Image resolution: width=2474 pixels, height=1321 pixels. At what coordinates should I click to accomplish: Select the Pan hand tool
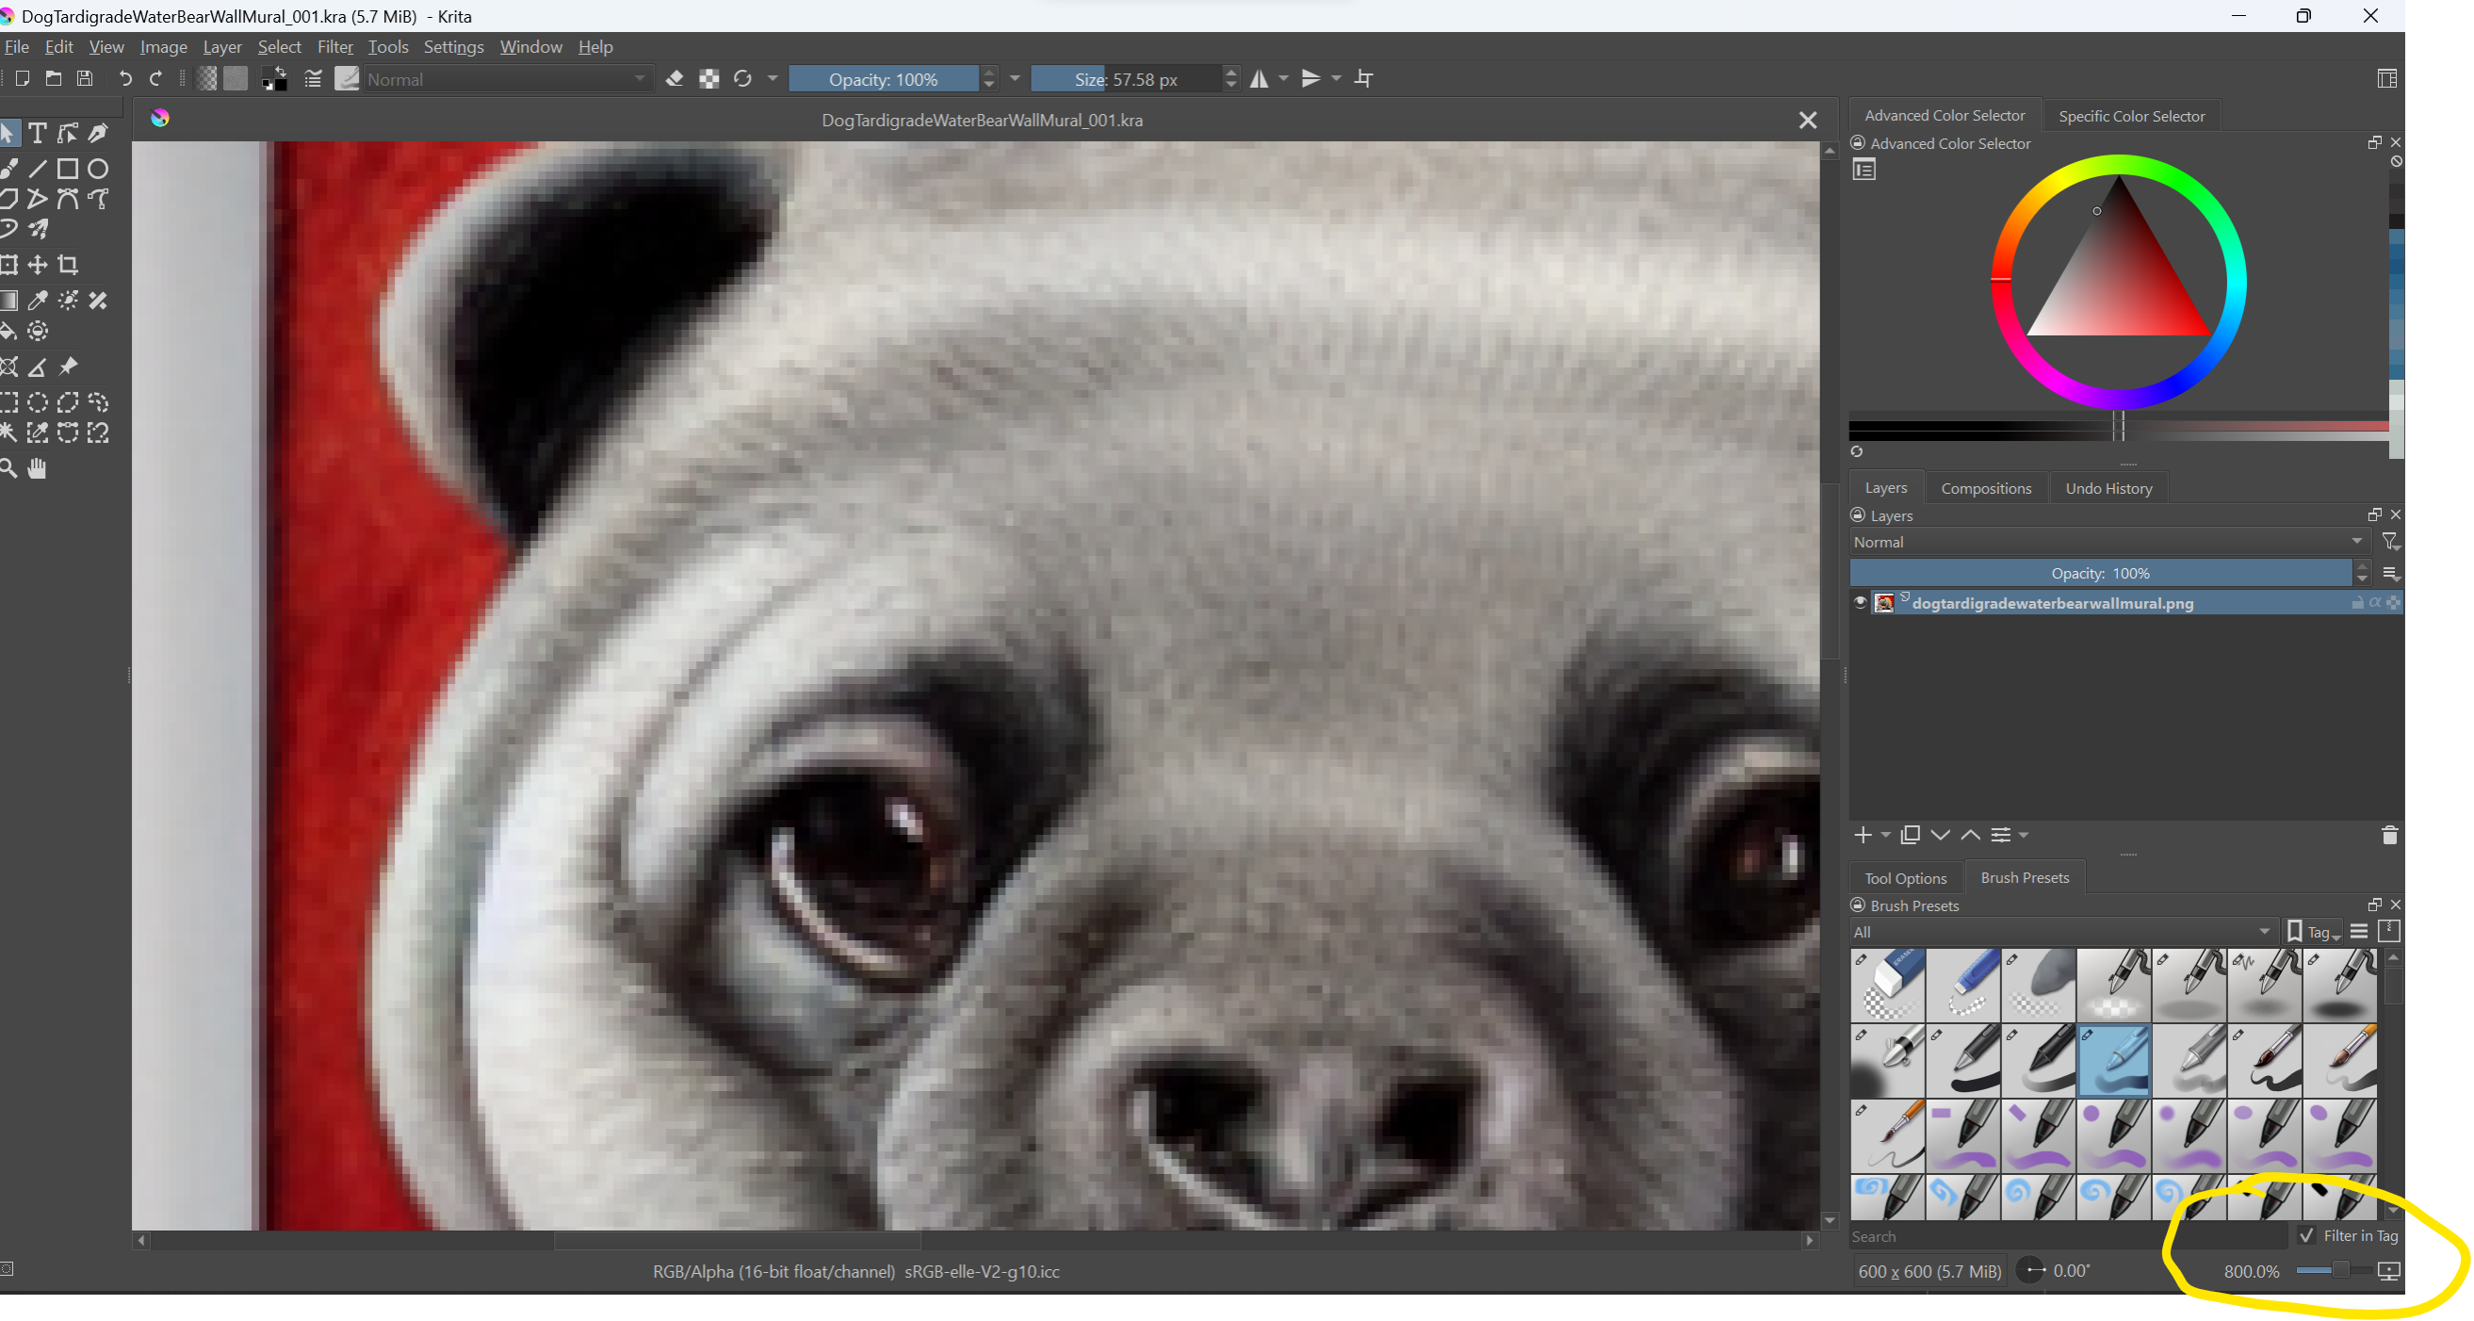pos(38,468)
